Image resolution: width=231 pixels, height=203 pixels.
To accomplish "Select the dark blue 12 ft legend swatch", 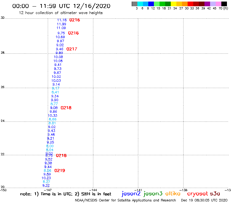I will pos(151,4).
